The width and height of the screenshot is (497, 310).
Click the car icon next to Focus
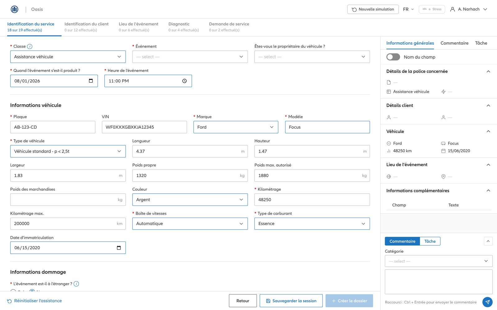pos(443,144)
